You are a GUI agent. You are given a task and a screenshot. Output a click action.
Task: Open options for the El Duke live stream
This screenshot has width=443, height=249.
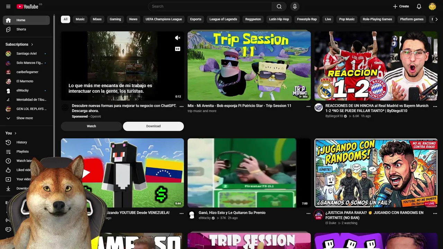pyautogui.click(x=435, y=213)
